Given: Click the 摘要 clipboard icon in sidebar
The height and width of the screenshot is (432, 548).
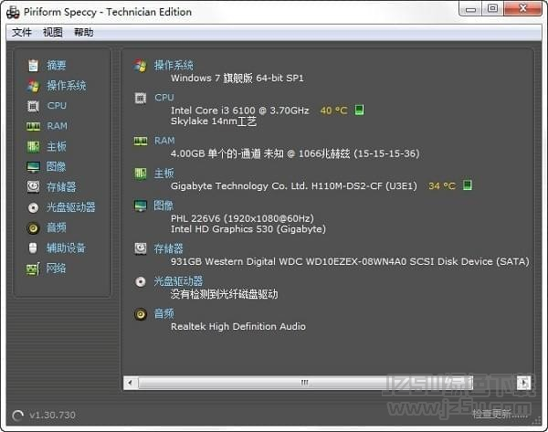Looking at the screenshot, I should coord(33,65).
